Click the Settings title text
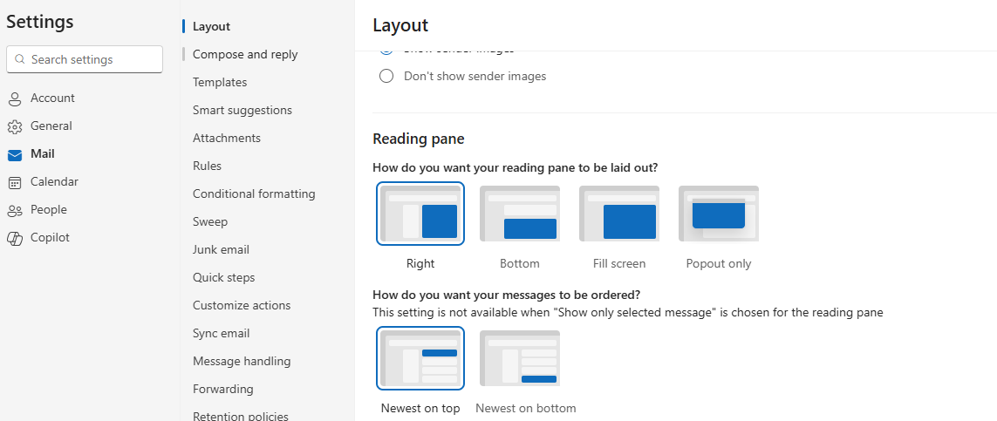Image resolution: width=997 pixels, height=421 pixels. tap(40, 22)
